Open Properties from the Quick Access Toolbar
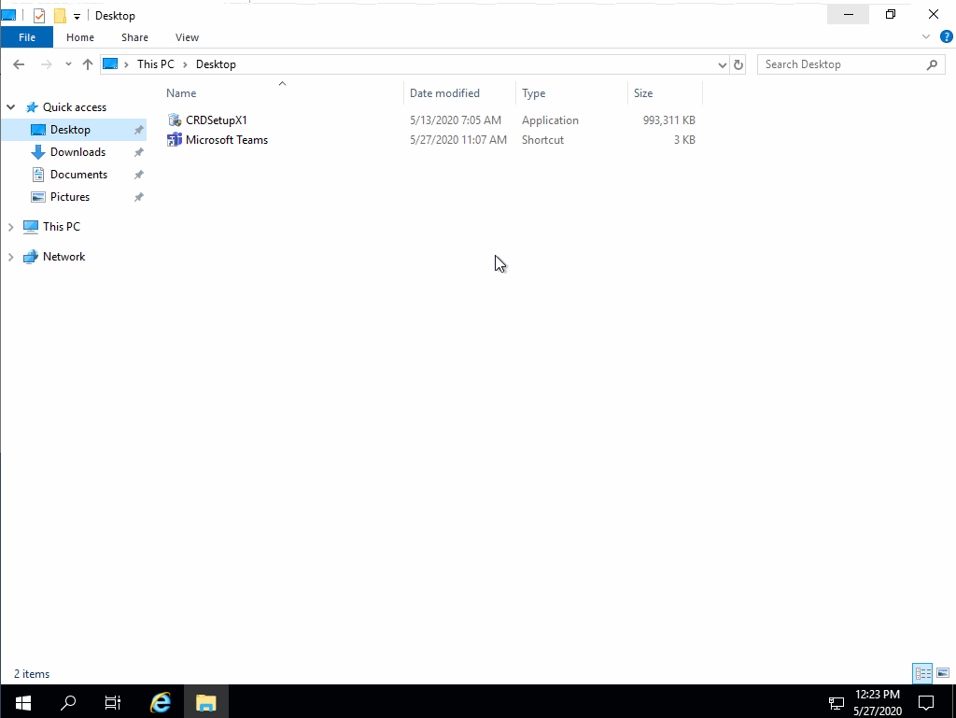The image size is (956, 718). 38,15
